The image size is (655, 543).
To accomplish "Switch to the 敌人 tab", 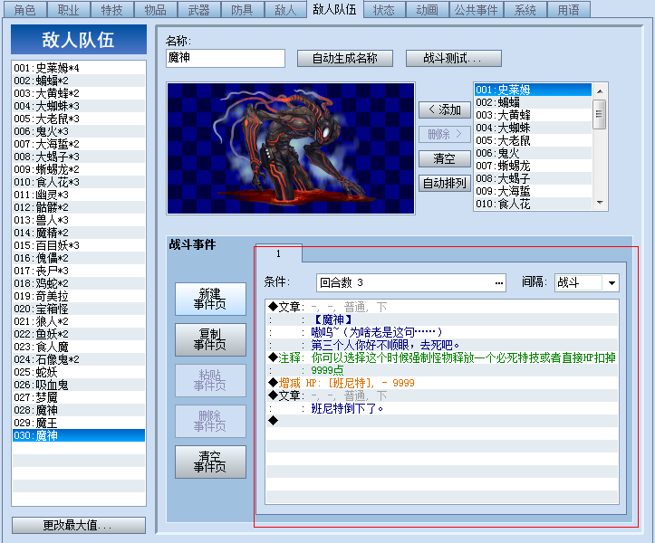I will tap(285, 9).
